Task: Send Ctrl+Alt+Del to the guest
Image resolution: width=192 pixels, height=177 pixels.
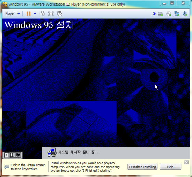Action: coord(42,14)
